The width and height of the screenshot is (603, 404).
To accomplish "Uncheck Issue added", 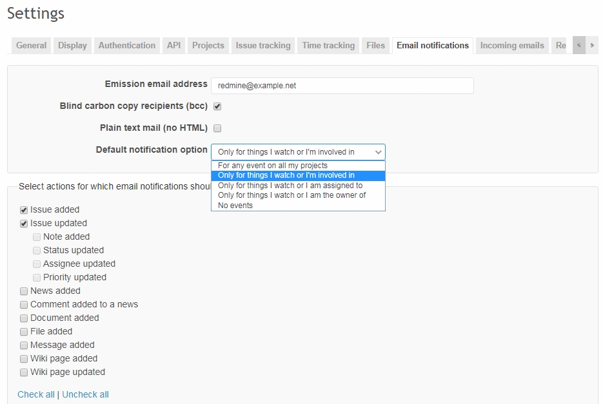I will (23, 209).
